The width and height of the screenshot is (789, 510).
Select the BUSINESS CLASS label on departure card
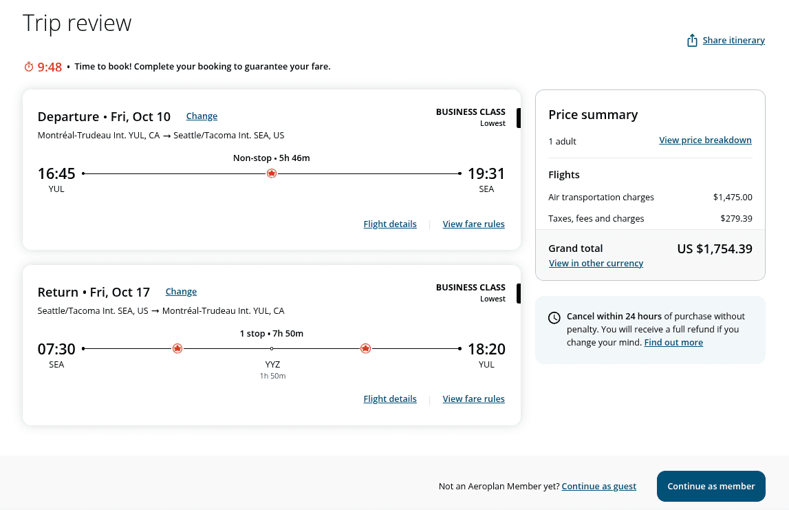[x=471, y=111]
